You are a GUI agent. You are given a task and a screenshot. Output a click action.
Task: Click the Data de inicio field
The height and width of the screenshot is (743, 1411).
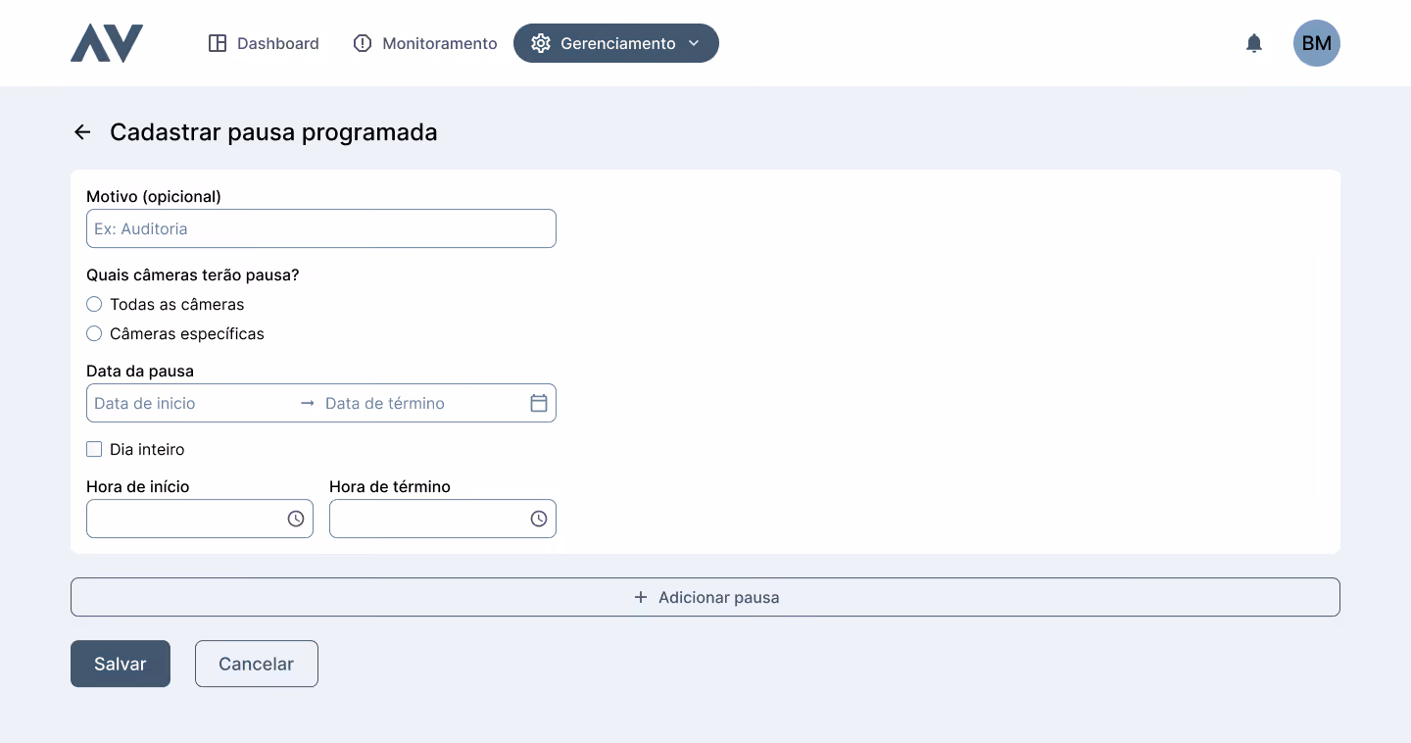(192, 403)
